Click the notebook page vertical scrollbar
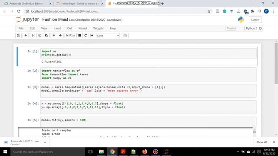Image resolution: width=278 pixels, height=156 pixels. point(276,64)
